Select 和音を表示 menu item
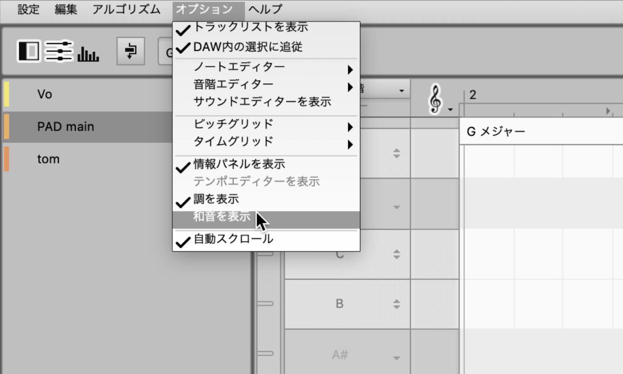Screen dimensions: 623x374 (222, 217)
